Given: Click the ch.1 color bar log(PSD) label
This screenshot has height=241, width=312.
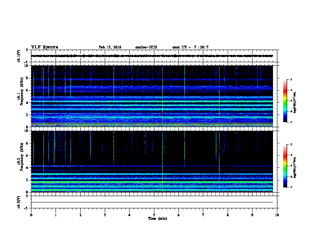Looking at the screenshot, I should click(x=295, y=102).
